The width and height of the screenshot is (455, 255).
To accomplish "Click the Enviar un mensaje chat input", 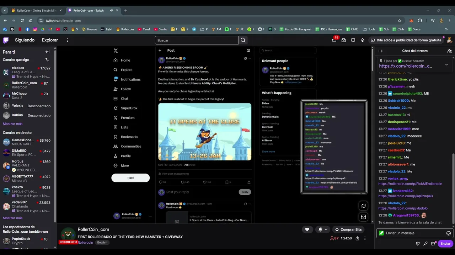I will 414,233.
